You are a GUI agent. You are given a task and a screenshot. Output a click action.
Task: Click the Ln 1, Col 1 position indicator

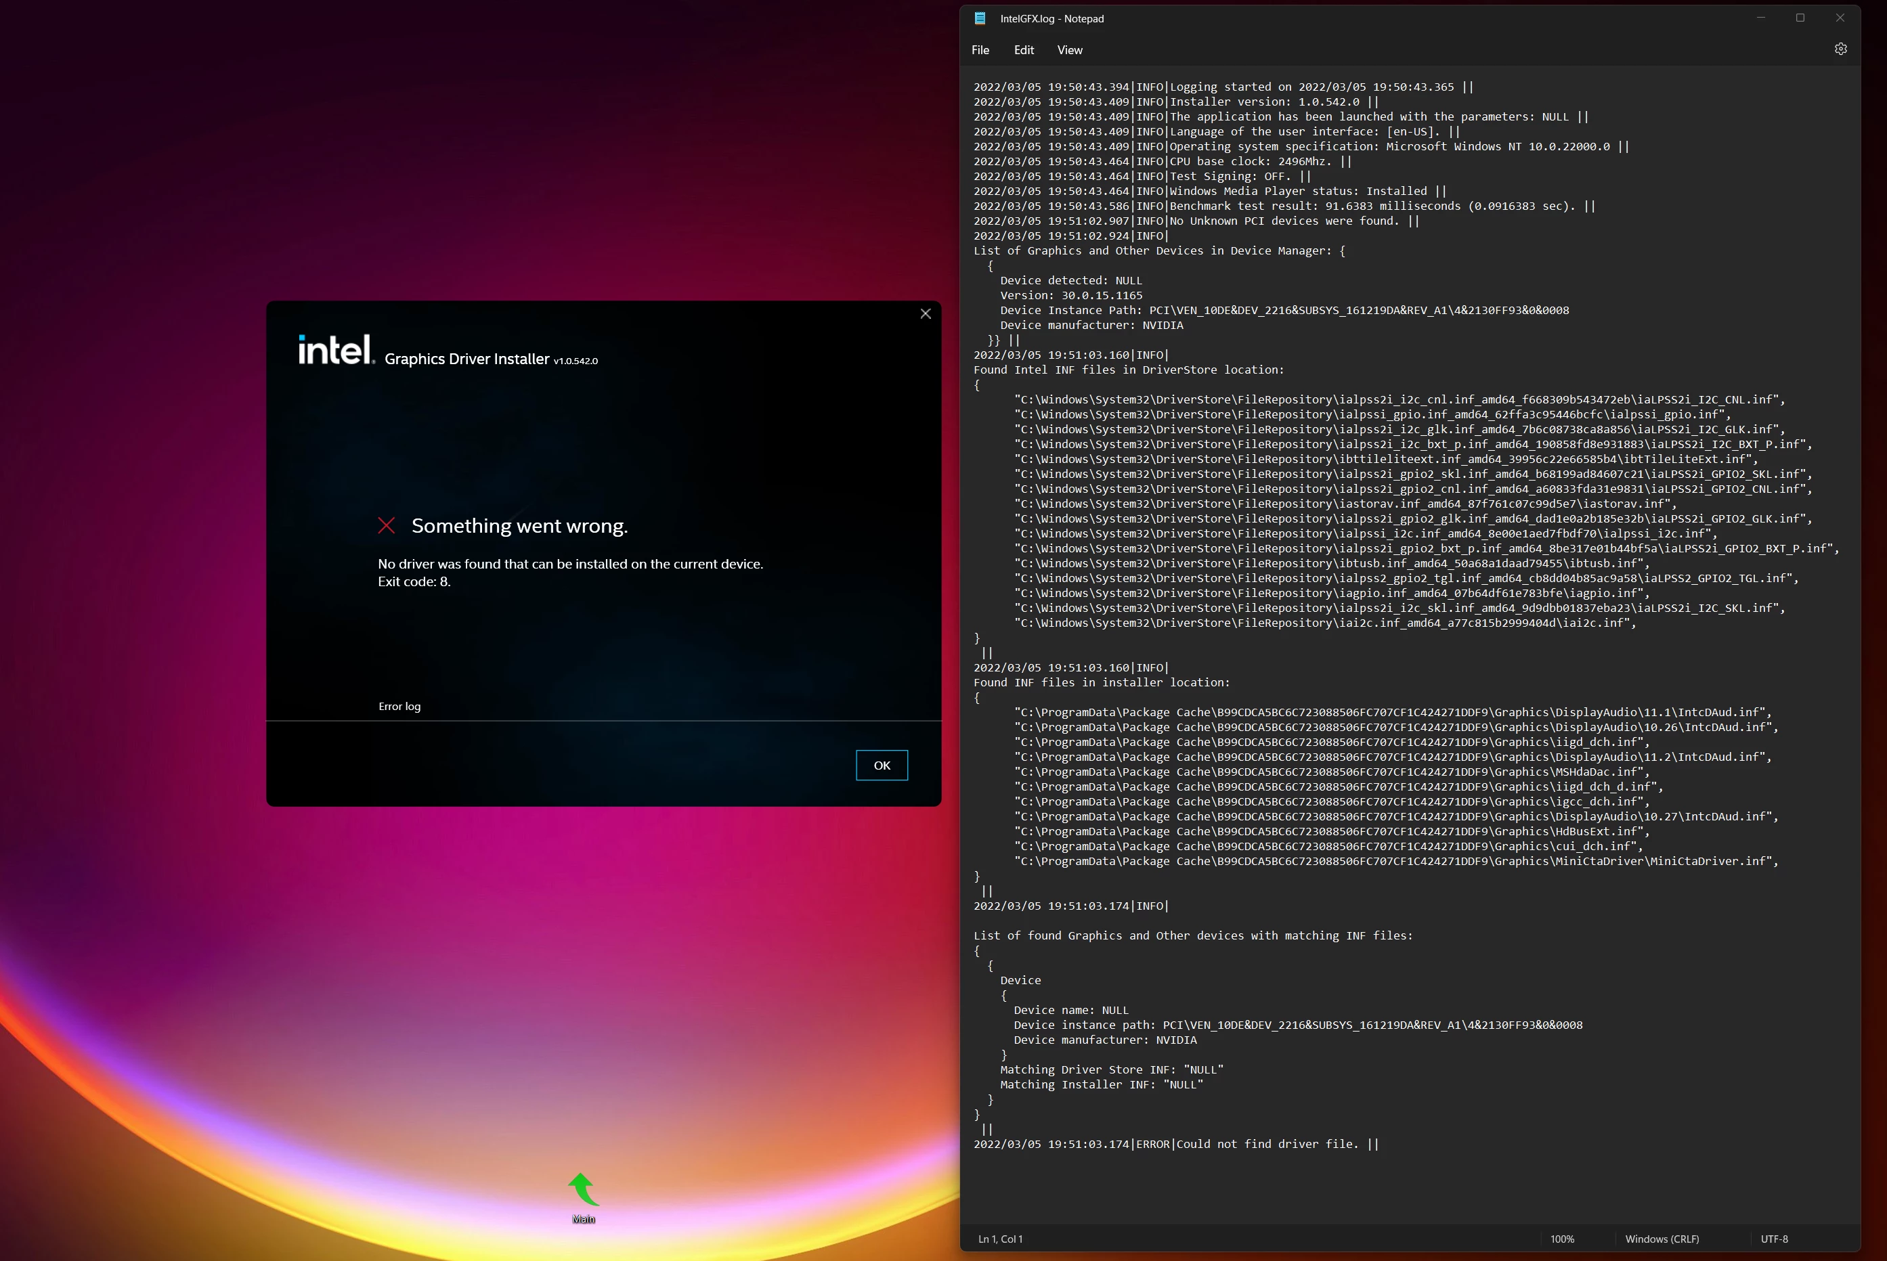coord(1000,1239)
